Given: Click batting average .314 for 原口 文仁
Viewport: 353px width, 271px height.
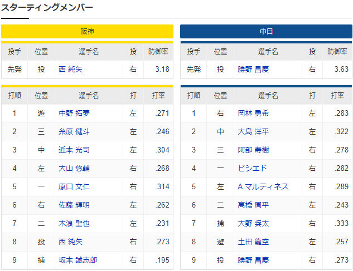Looking at the screenshot, I should click(x=162, y=187).
